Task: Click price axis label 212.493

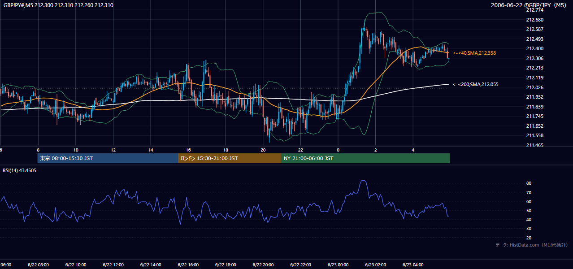Action: point(534,39)
